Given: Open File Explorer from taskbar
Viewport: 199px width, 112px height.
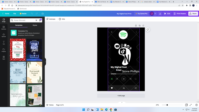Looking at the screenshot, I should point(102,110).
